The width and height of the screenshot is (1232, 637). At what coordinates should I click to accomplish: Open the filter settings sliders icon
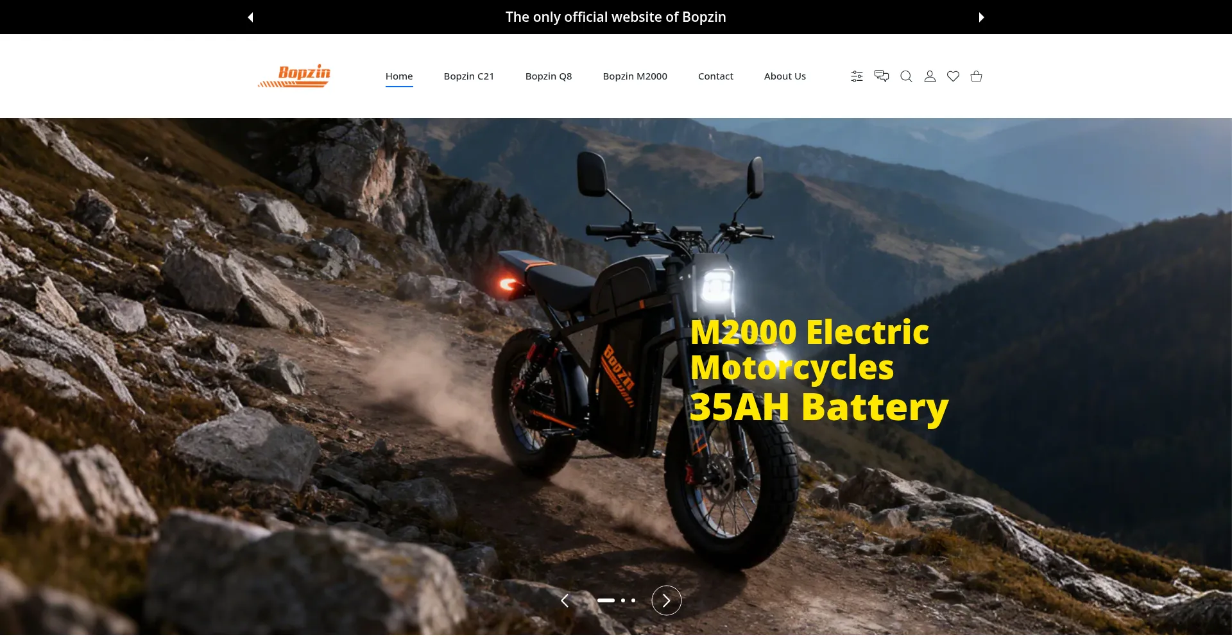click(857, 76)
